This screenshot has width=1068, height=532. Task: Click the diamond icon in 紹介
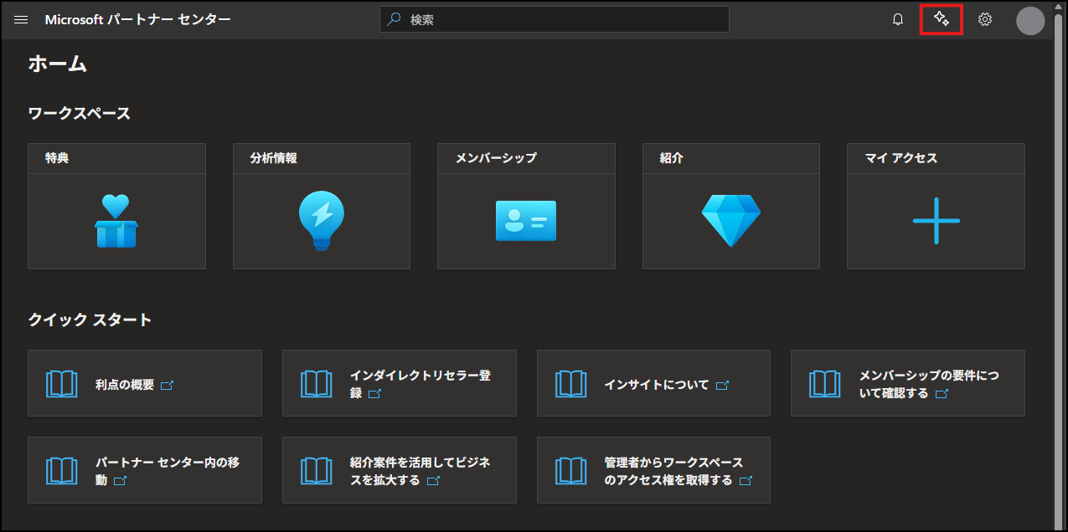(x=731, y=221)
